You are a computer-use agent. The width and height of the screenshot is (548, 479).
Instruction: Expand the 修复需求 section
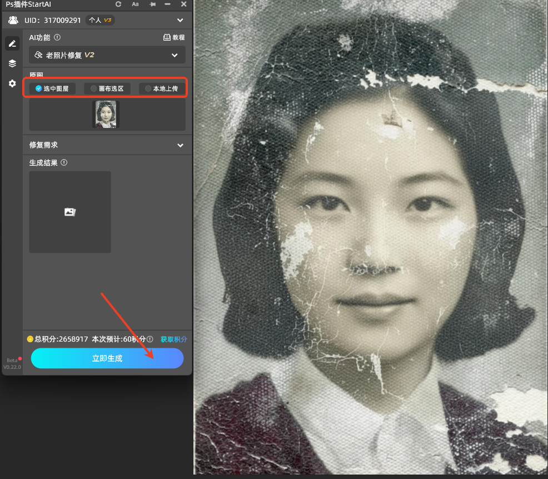click(107, 145)
